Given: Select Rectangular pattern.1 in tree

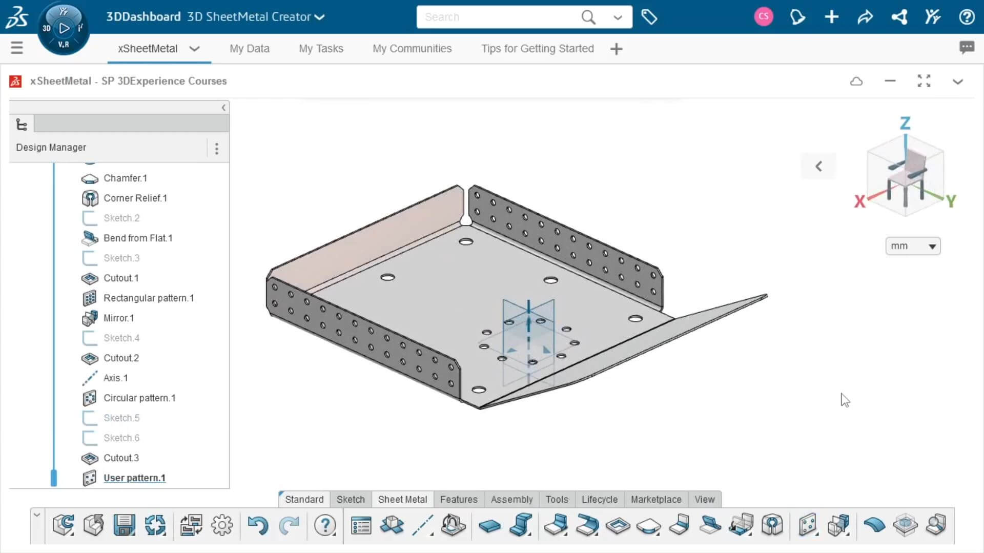Looking at the screenshot, I should 149,298.
